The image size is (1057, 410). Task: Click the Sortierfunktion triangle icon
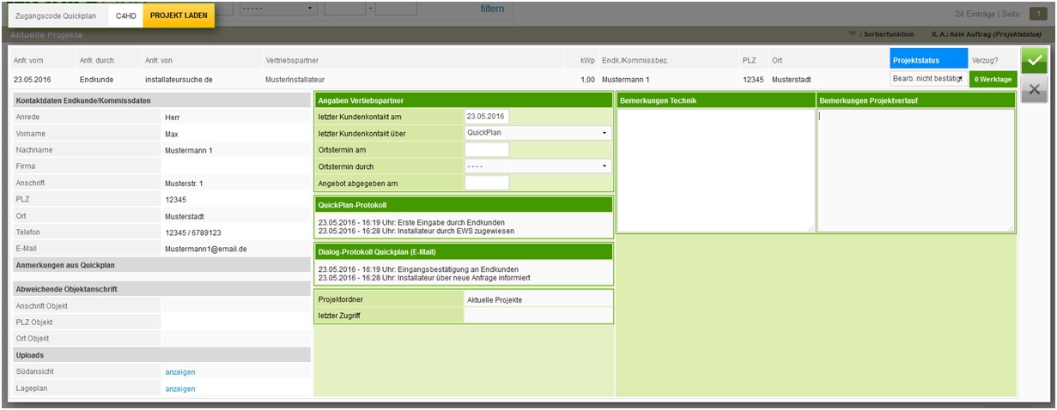(x=852, y=34)
